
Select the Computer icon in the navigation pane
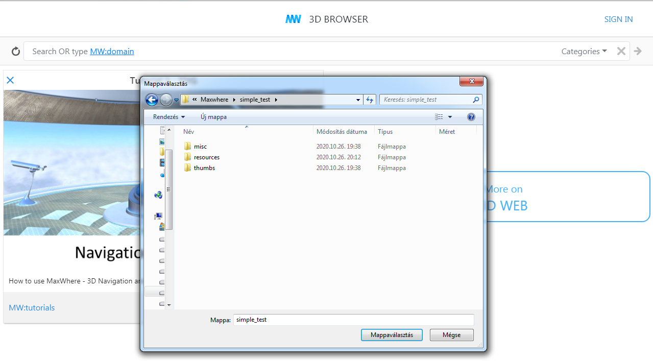coord(158,216)
